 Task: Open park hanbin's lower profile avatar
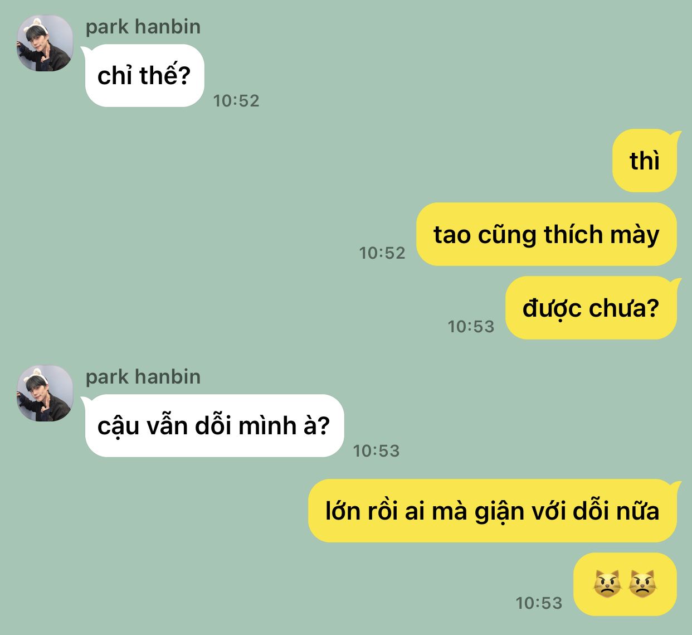[45, 394]
